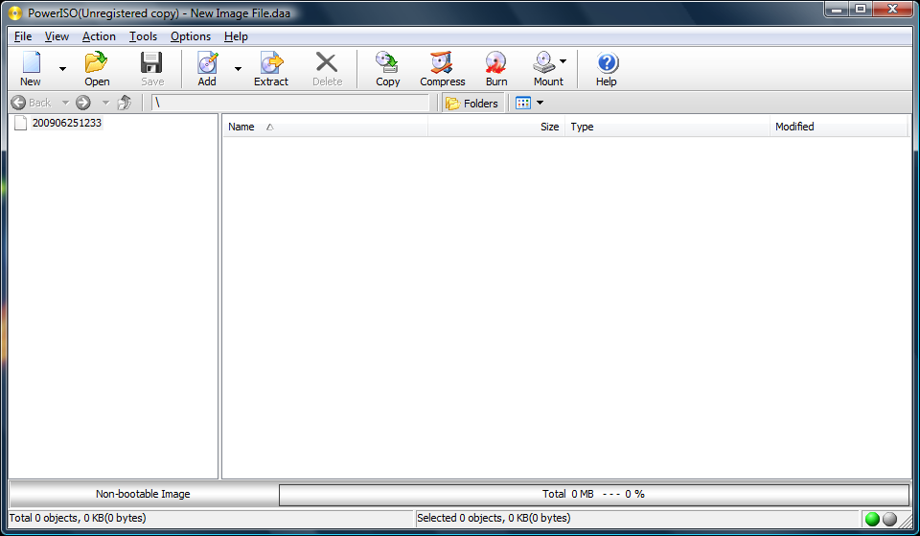Viewport: 920px width, 536px height.
Task: Open the File menu
Action: (23, 36)
